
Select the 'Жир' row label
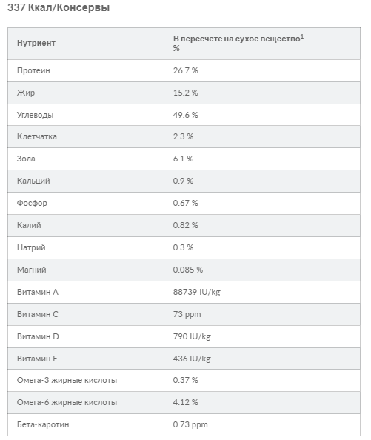pos(26,93)
